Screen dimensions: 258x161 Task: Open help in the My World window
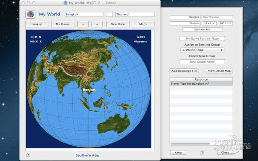(28, 155)
